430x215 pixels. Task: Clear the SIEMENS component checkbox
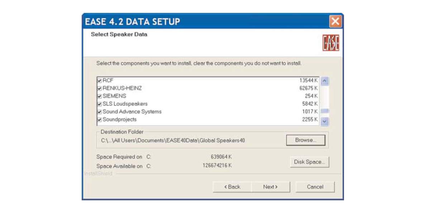click(x=100, y=96)
